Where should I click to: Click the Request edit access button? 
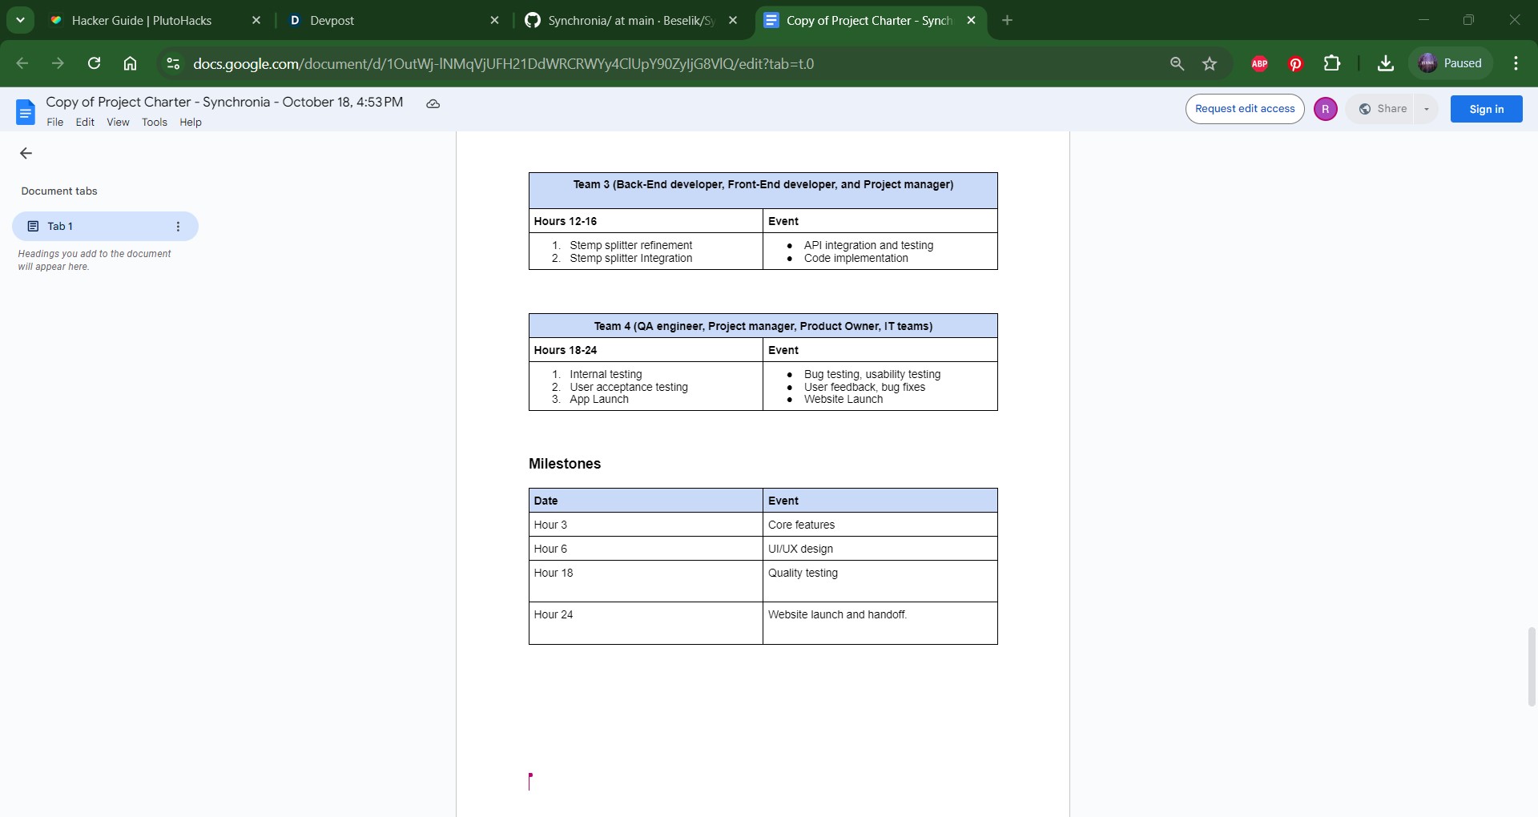(x=1245, y=109)
